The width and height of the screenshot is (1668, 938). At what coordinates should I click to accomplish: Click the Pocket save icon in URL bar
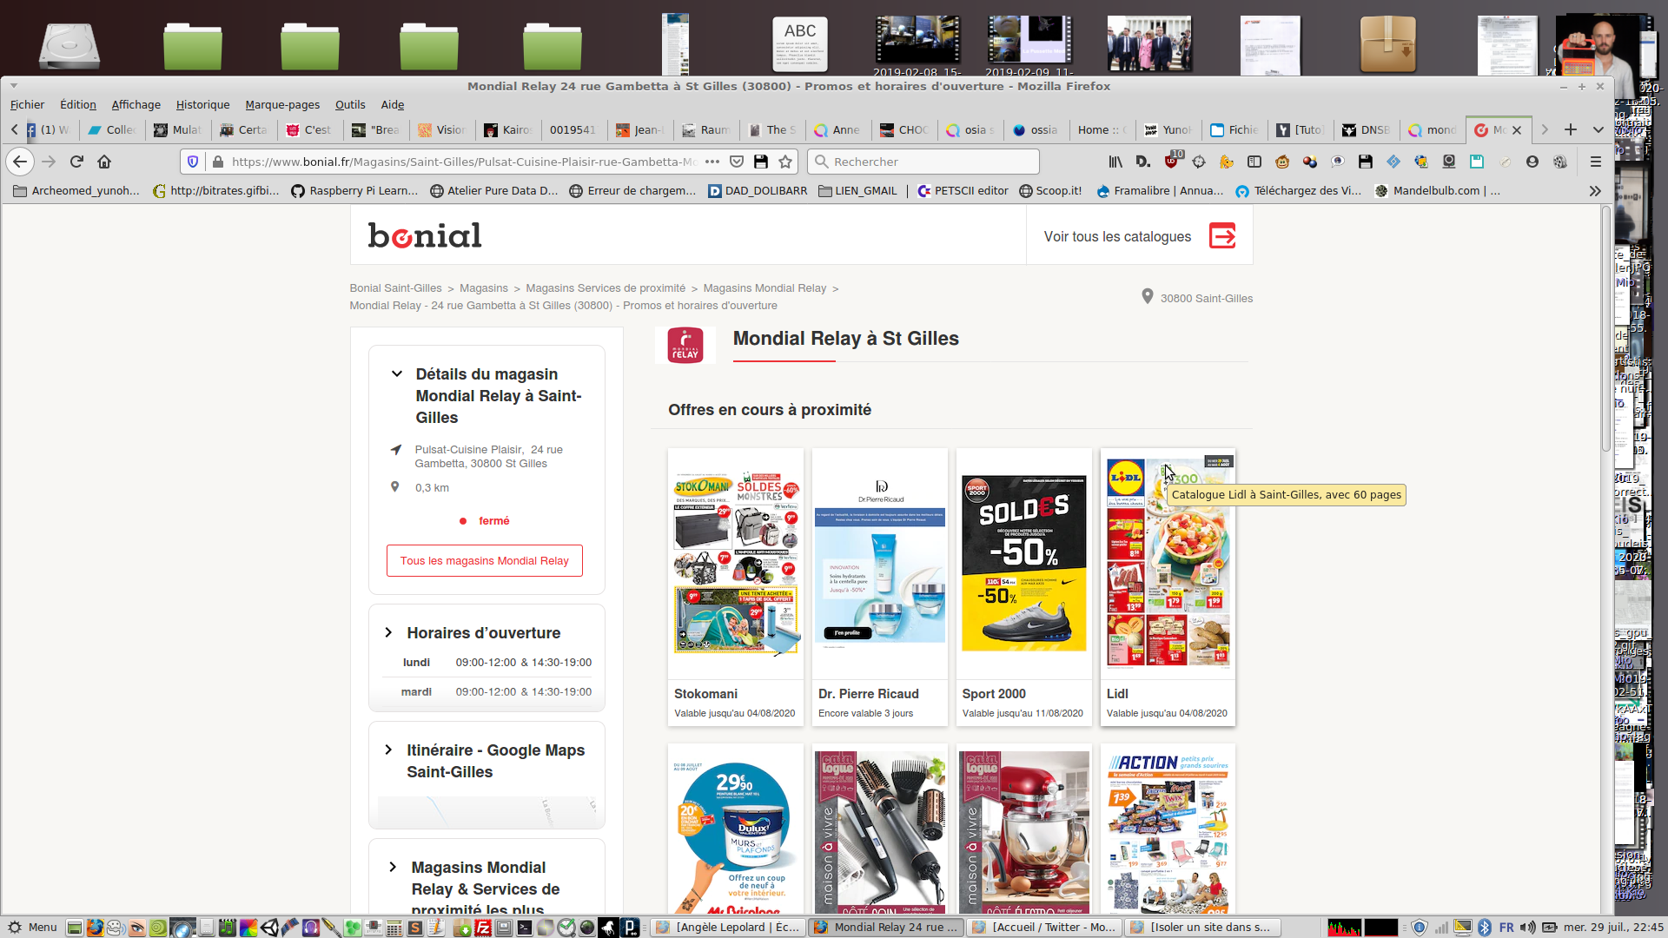click(737, 162)
